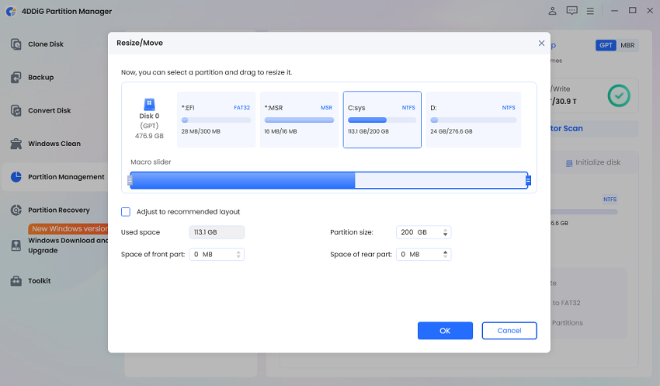Click the right handle of macro slider
660x386 pixels.
pos(528,180)
